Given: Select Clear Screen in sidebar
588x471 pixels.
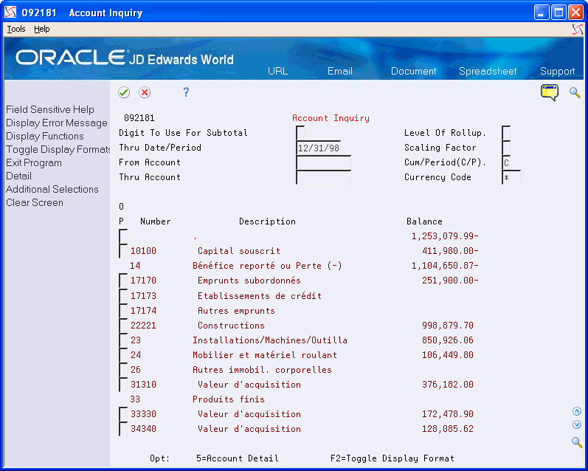Looking at the screenshot, I should 35,202.
